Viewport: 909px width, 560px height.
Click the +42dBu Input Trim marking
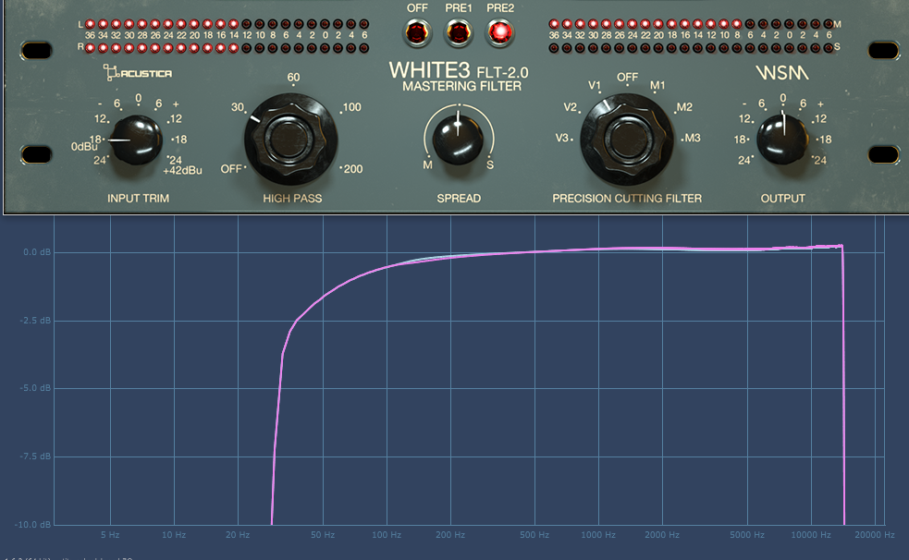(x=182, y=171)
